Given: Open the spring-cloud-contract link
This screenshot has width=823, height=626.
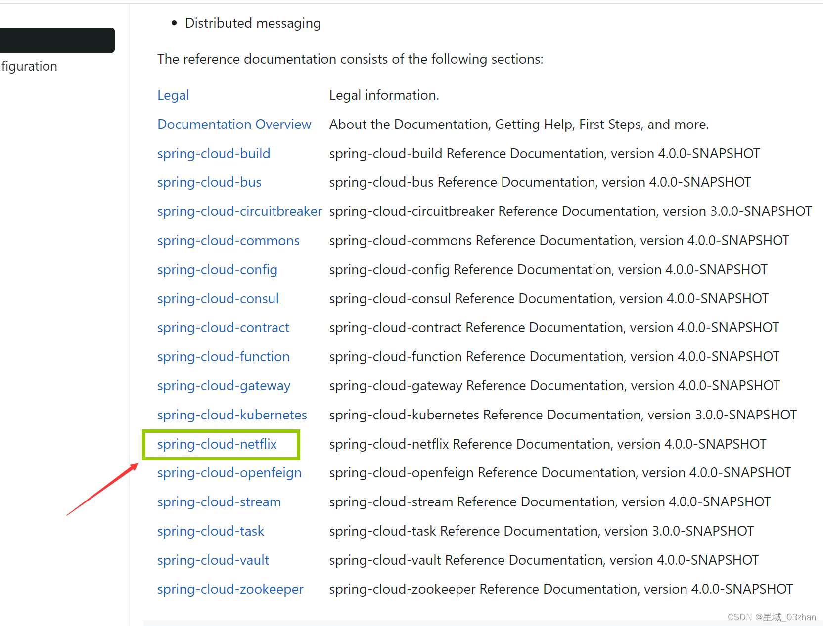Looking at the screenshot, I should click(x=223, y=328).
